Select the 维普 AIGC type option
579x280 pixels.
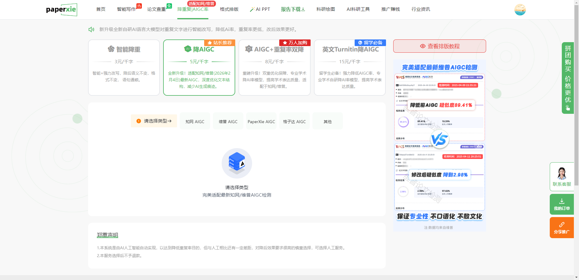[228, 122]
